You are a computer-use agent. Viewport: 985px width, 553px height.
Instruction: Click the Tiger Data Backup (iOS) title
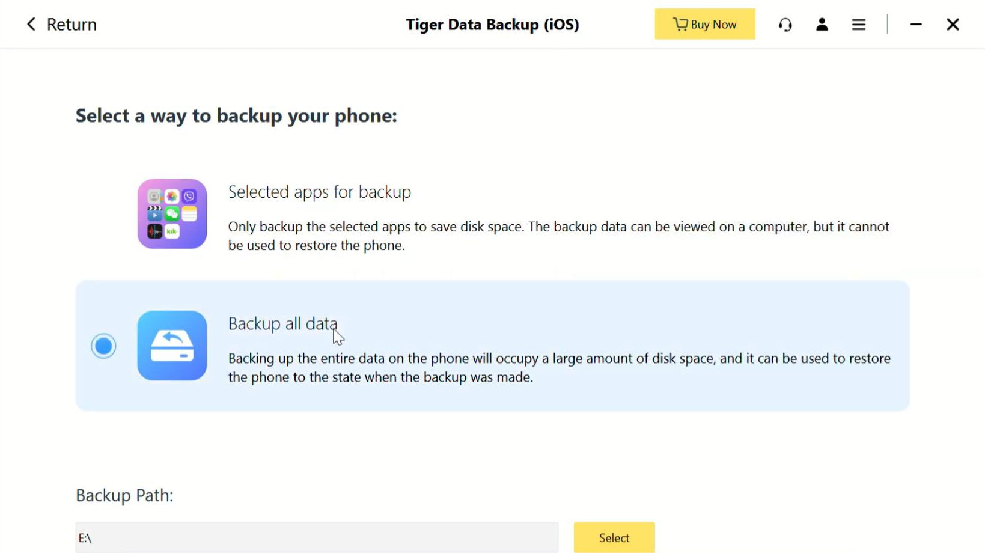(492, 25)
